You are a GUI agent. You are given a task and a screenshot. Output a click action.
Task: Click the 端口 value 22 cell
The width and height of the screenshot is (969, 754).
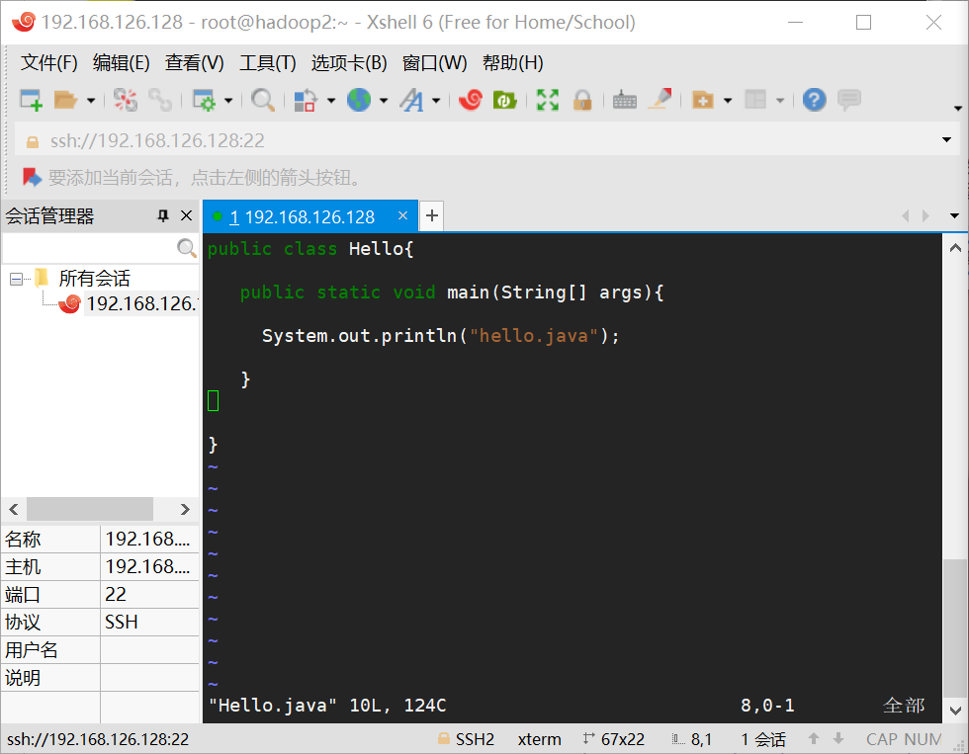(149, 594)
